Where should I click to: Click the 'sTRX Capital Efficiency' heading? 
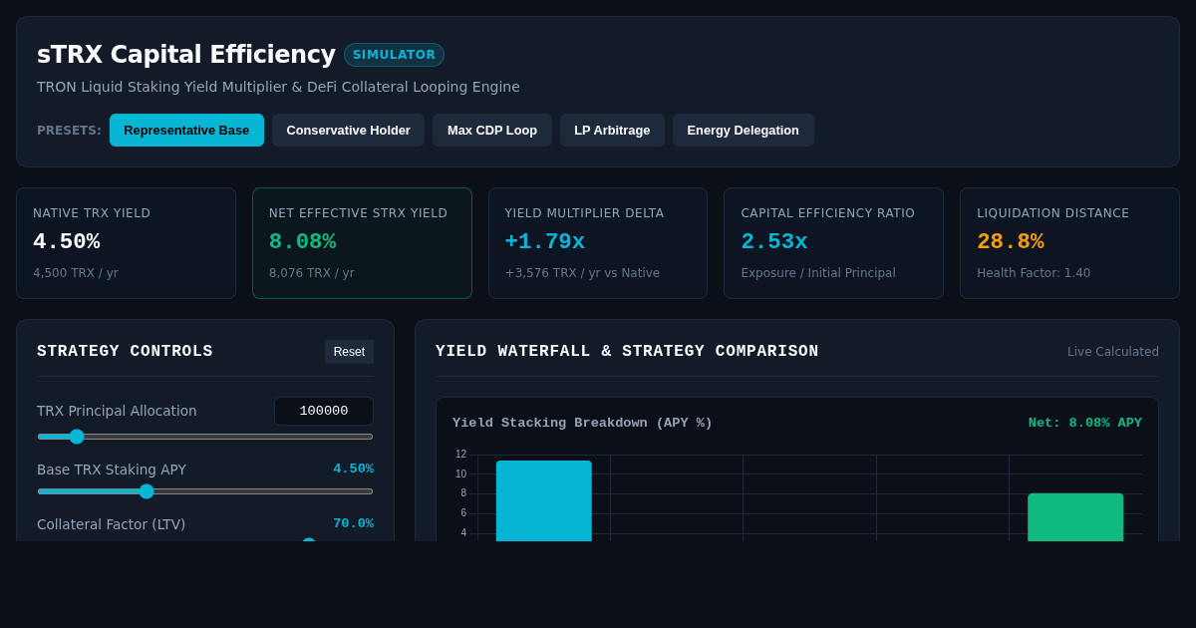(x=186, y=55)
